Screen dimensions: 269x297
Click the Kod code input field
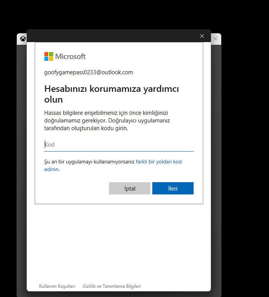click(119, 145)
